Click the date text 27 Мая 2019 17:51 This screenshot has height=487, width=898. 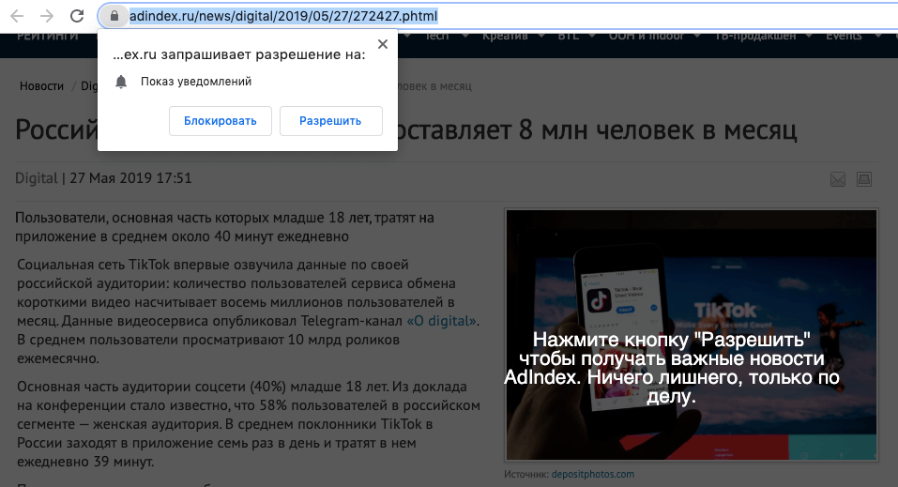tap(130, 178)
